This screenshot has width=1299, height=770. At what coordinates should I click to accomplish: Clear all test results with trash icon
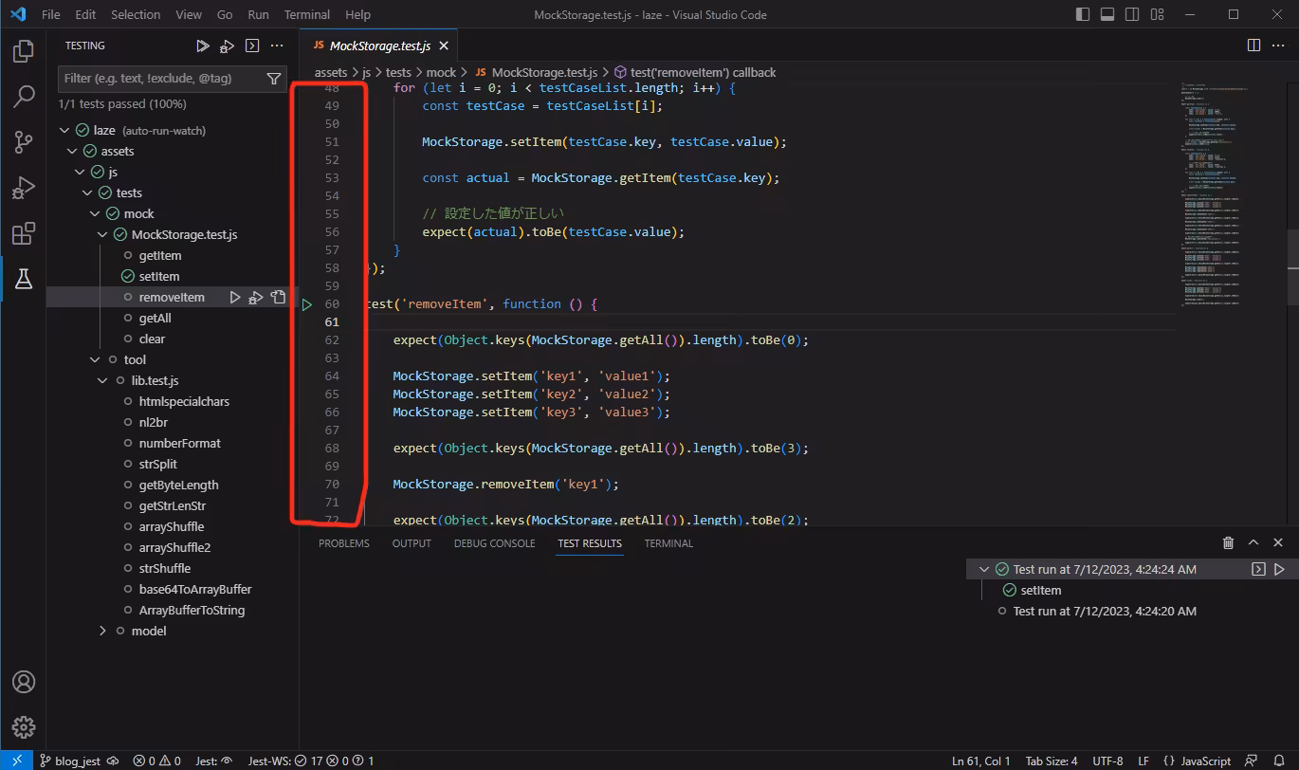point(1229,543)
